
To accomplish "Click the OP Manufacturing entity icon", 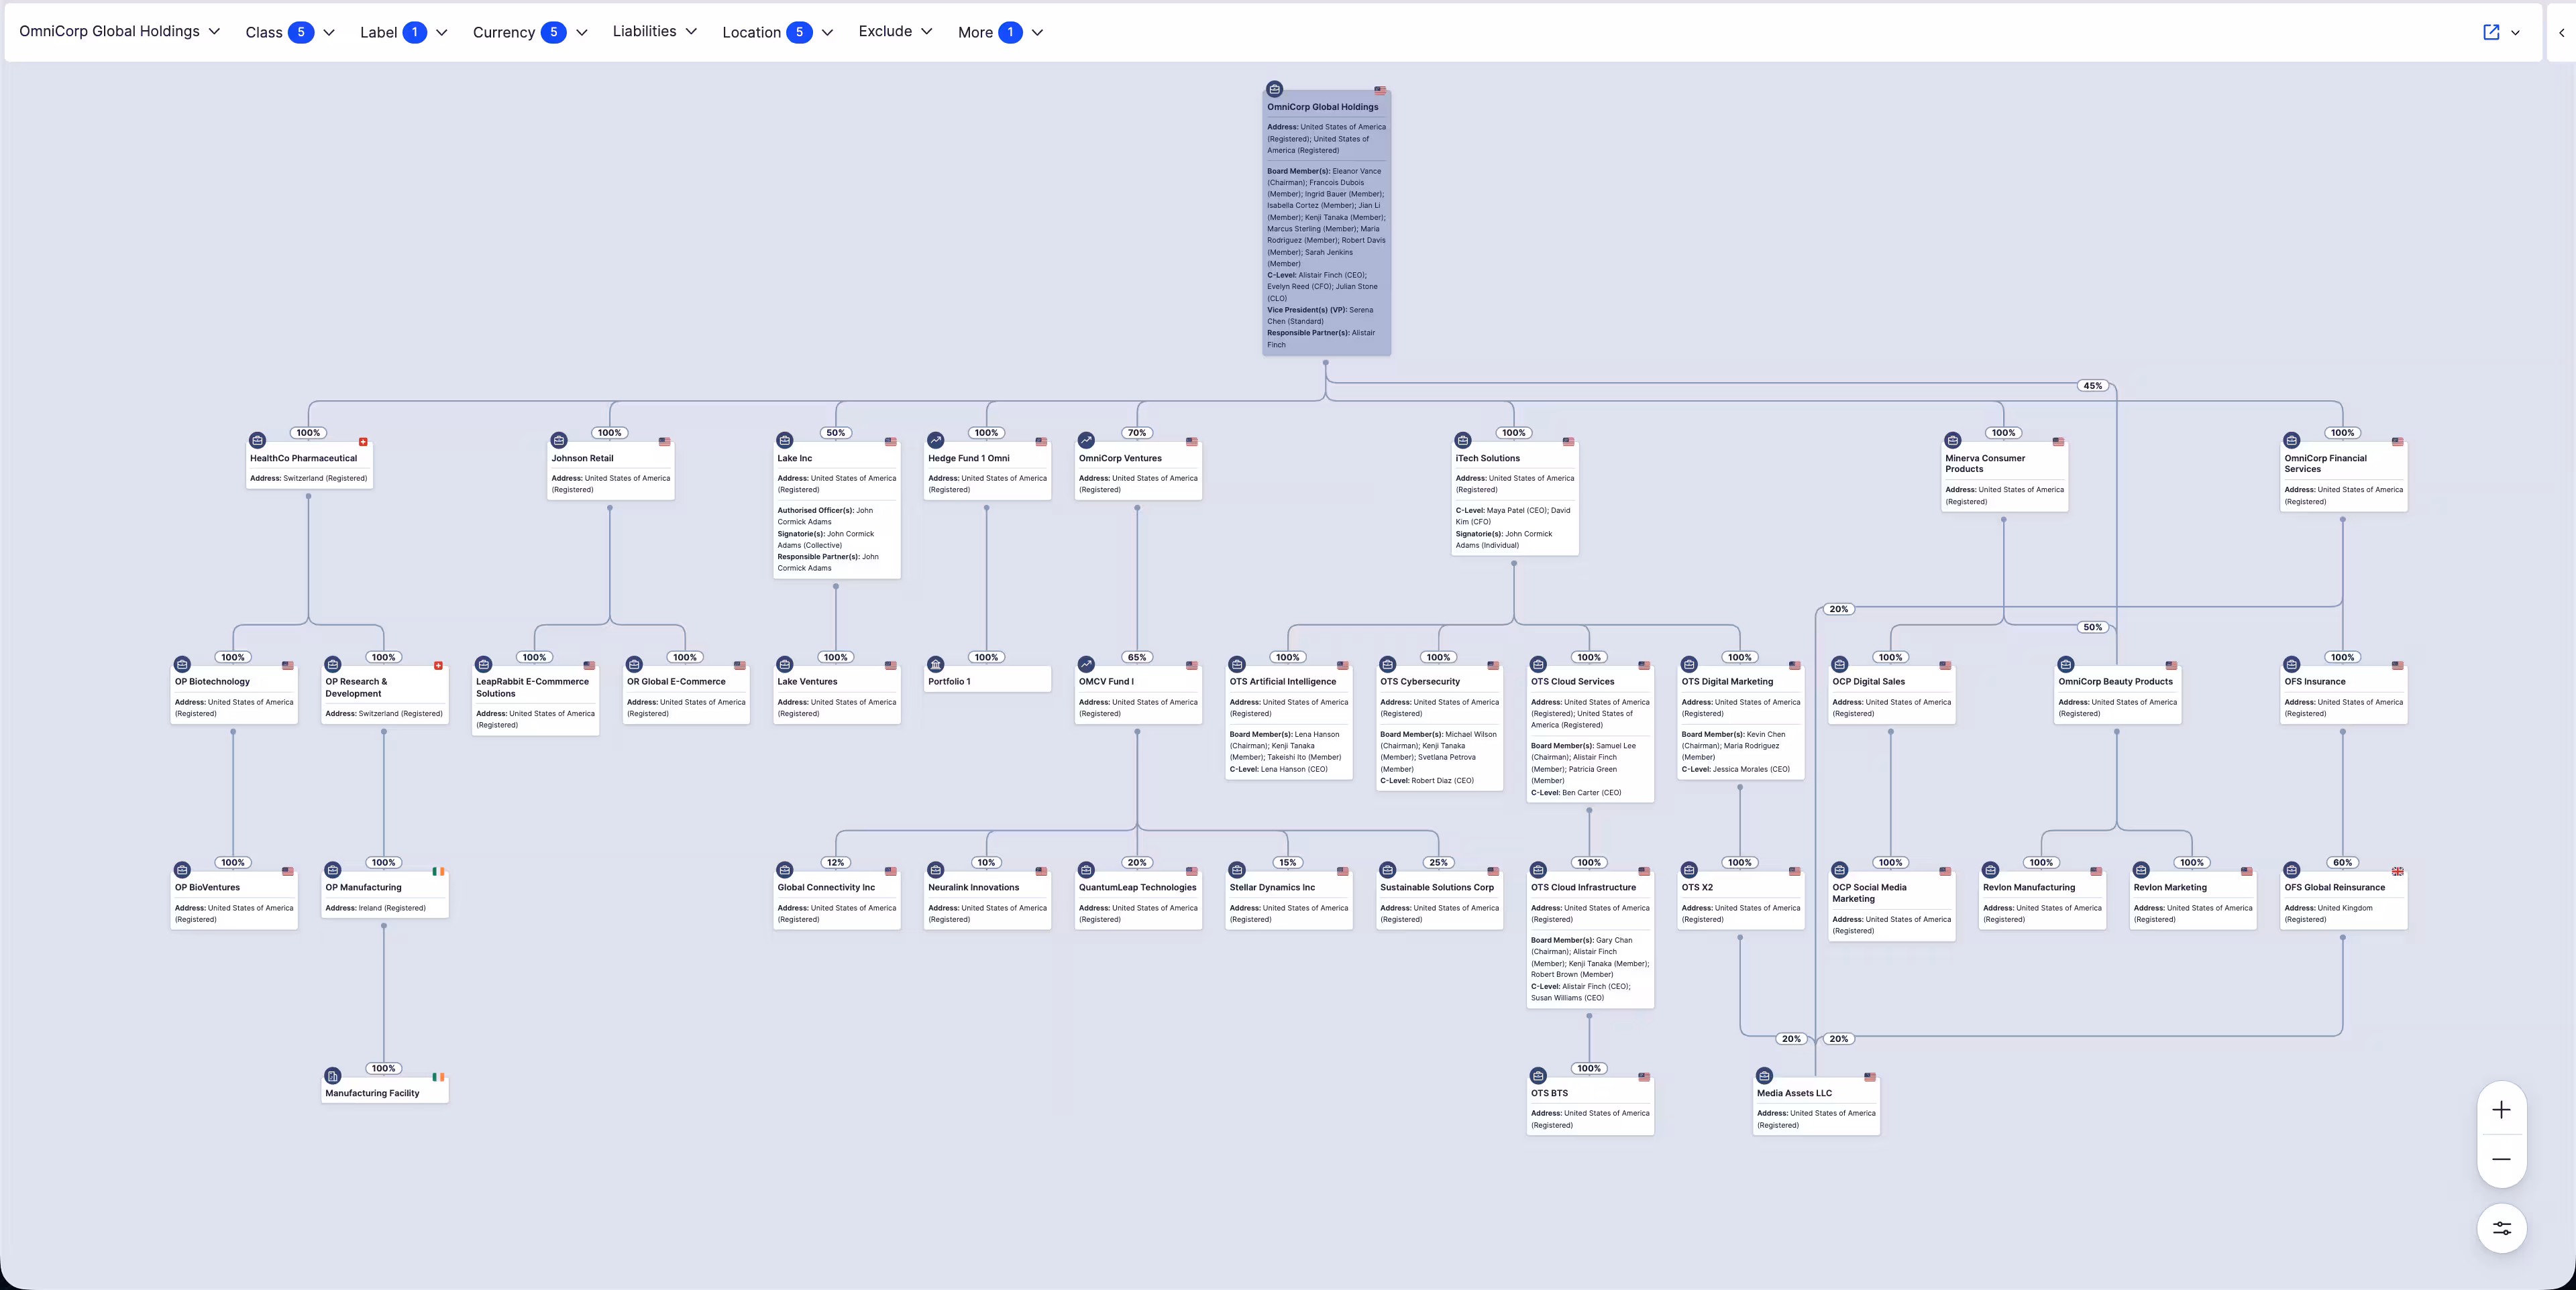I will [333, 870].
